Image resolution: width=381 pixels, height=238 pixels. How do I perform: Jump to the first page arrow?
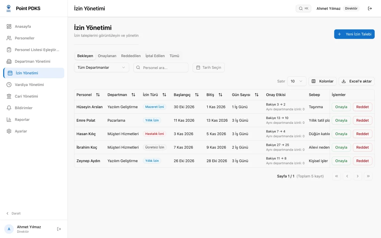coord(336,176)
